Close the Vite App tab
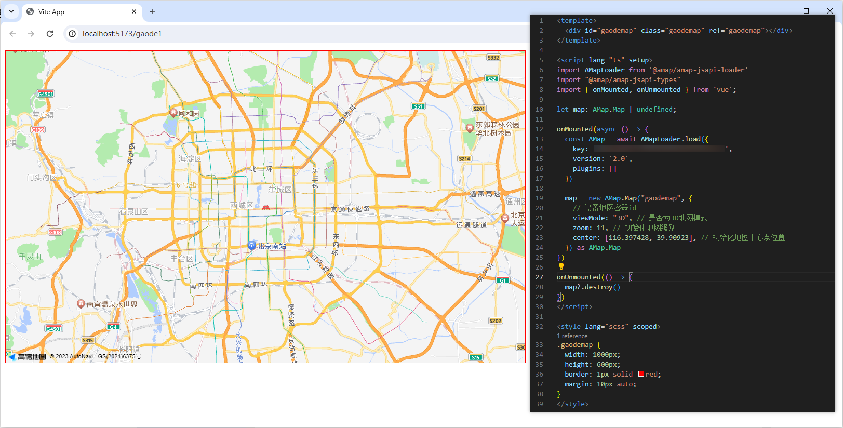843x428 pixels. point(134,11)
